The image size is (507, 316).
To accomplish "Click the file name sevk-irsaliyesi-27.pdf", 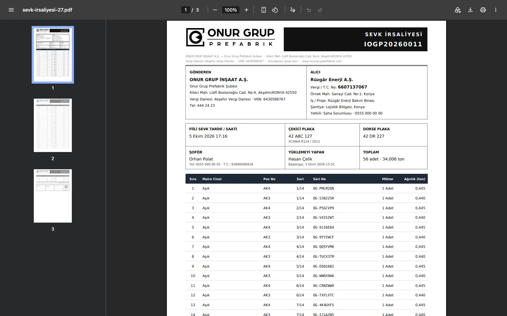I will pos(47,10).
